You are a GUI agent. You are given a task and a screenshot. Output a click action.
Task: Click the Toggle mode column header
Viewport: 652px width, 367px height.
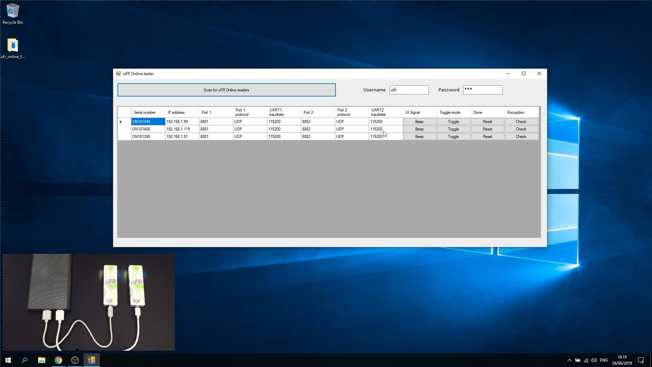tap(454, 112)
